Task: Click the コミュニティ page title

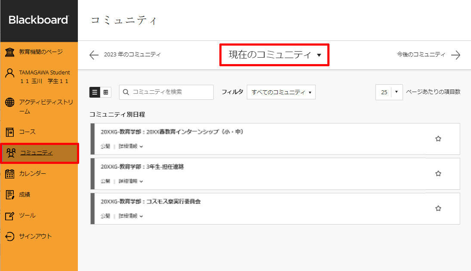Action: (x=124, y=20)
